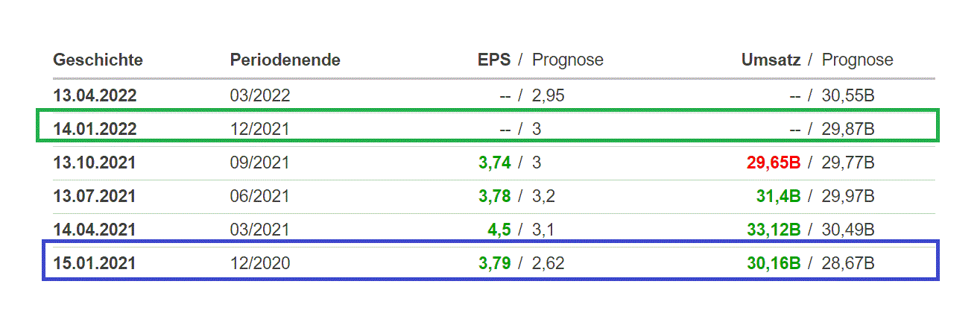
Task: Select the green 4,5 EPS value
Action: click(499, 230)
